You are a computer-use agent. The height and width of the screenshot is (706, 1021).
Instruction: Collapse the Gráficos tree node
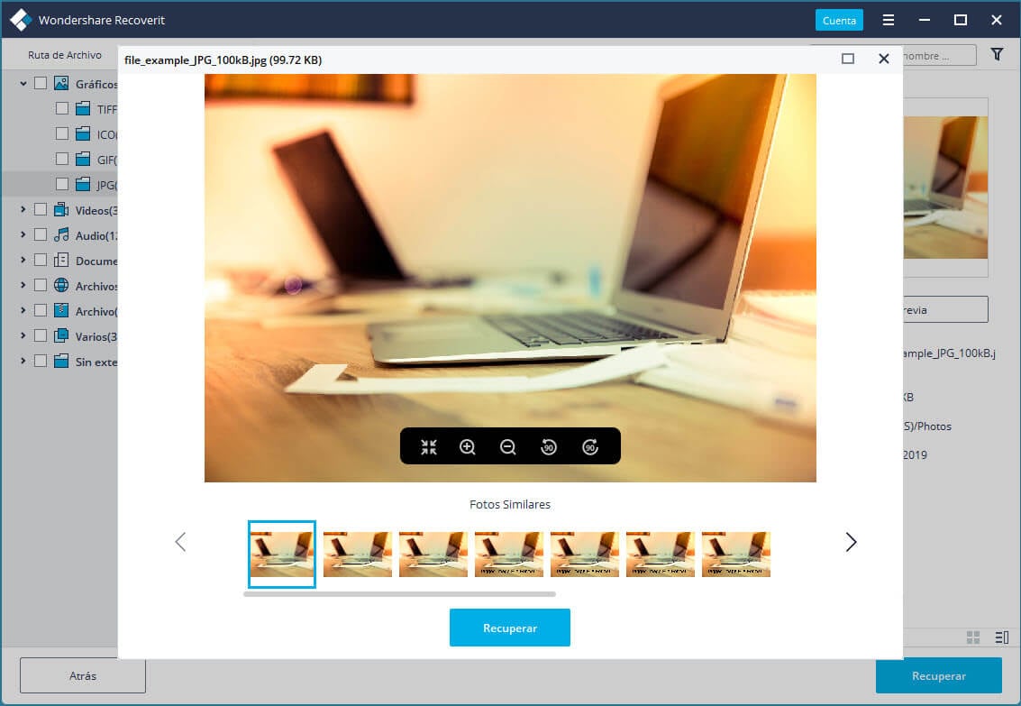[23, 83]
